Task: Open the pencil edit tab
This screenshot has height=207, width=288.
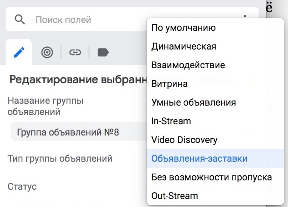Action: point(19,52)
